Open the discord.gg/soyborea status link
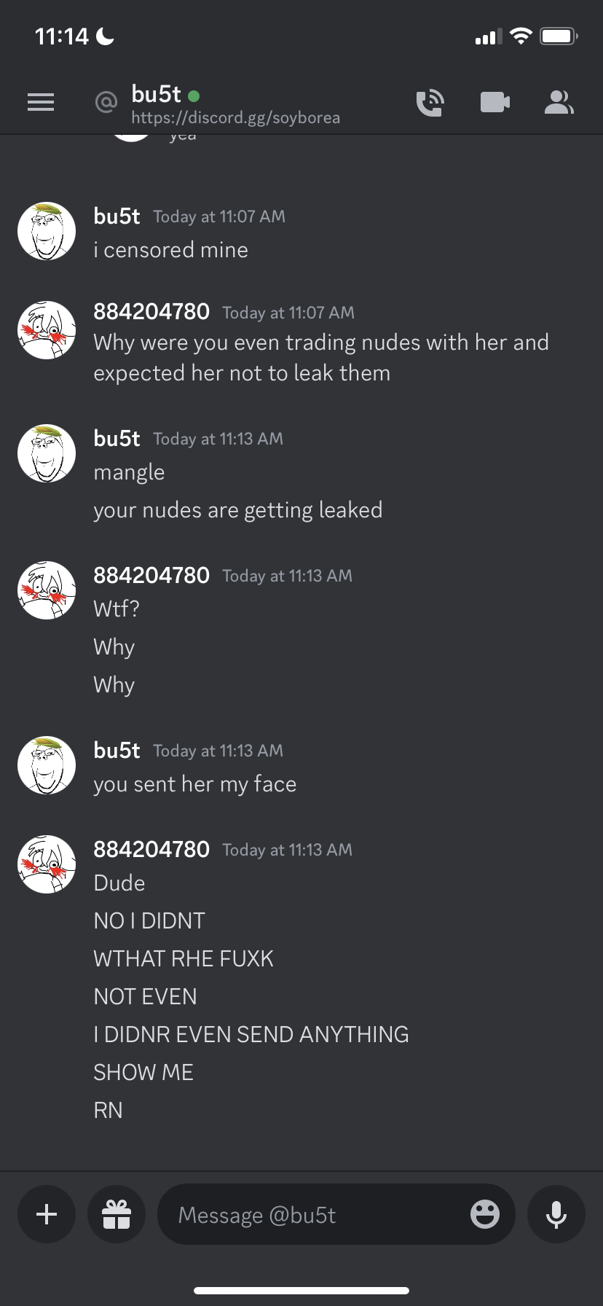The height and width of the screenshot is (1306, 603). 235,118
